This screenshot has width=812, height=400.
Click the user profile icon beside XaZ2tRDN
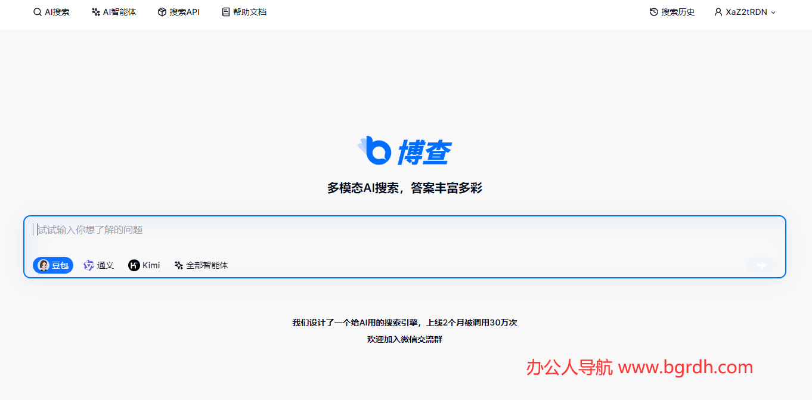click(x=717, y=11)
